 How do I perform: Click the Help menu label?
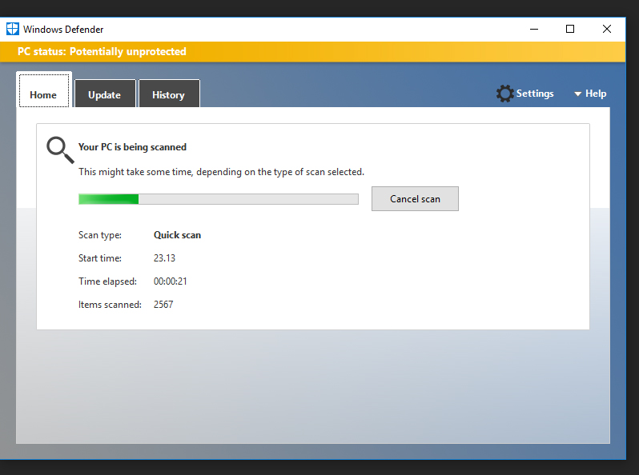click(x=596, y=94)
